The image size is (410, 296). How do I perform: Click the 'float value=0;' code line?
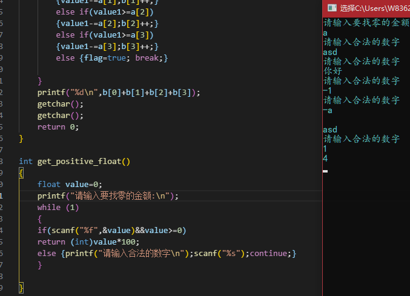point(70,185)
